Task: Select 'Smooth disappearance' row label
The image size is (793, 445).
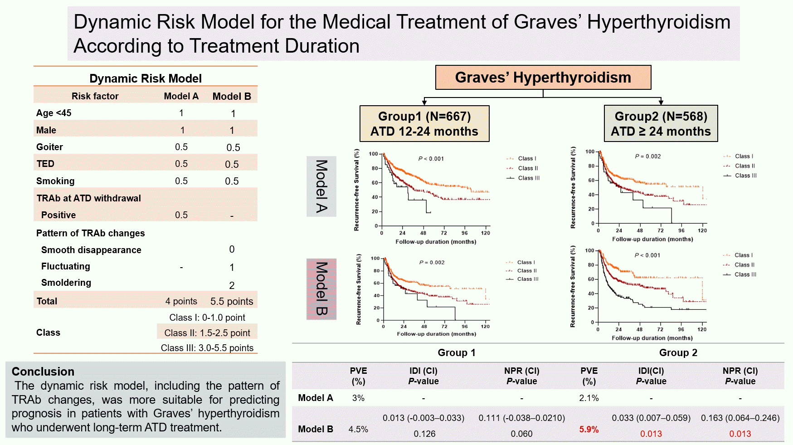Action: (x=91, y=250)
